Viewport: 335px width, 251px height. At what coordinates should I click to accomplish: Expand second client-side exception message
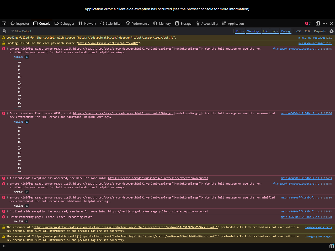[8, 212]
